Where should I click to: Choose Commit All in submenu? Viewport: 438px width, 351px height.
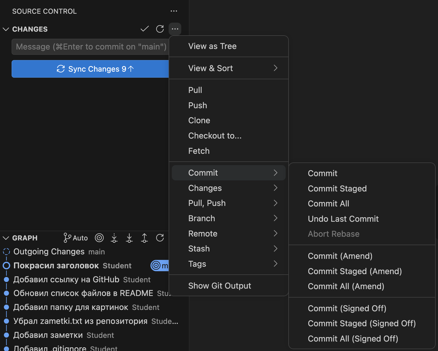tap(362, 204)
